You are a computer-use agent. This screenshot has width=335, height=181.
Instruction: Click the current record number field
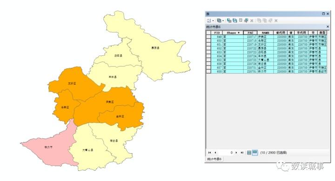(226, 153)
